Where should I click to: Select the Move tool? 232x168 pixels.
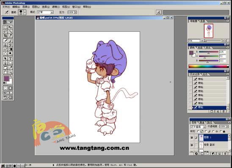10,27
